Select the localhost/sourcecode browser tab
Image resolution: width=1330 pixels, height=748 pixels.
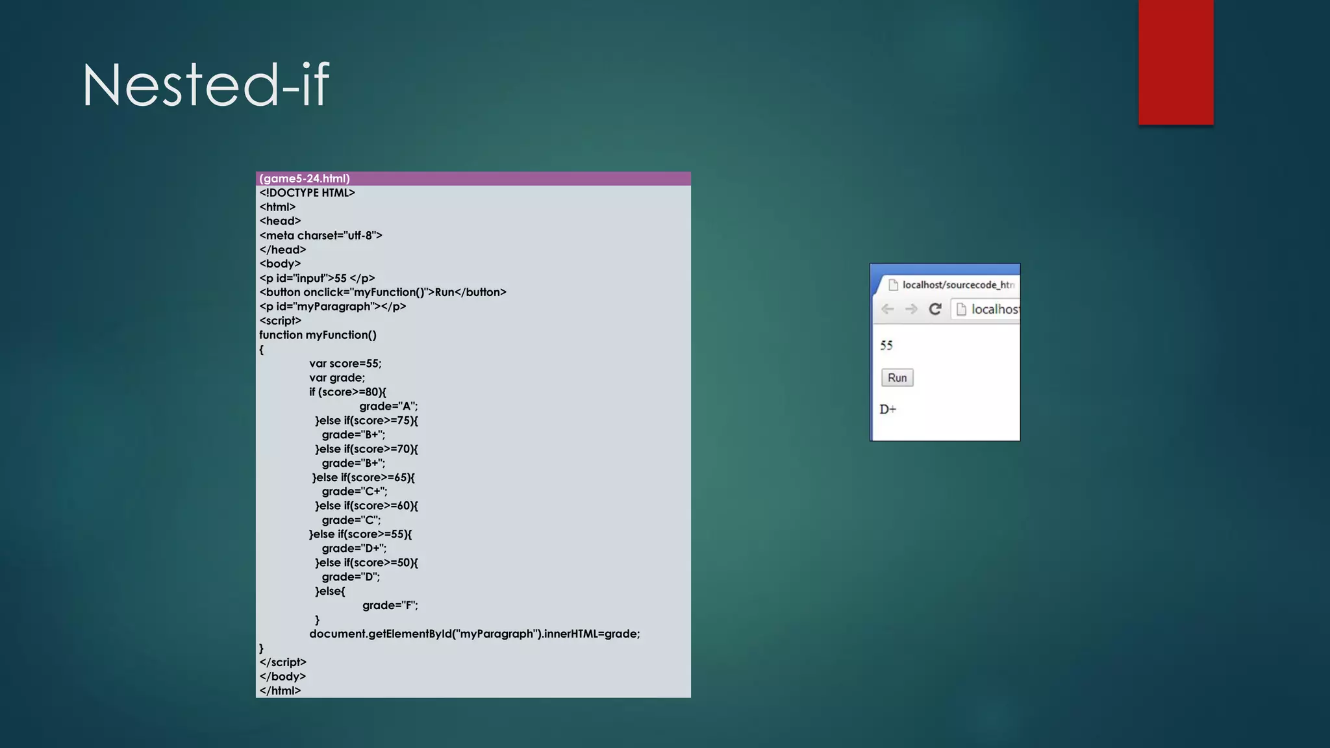957,284
